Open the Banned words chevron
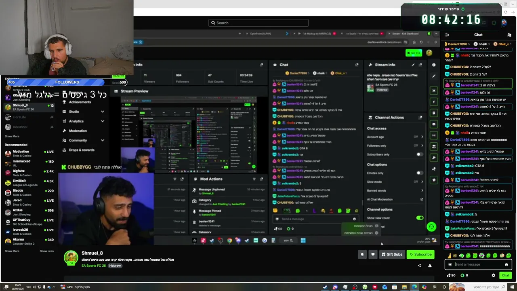This screenshot has height=291, width=517. pyautogui.click(x=422, y=190)
